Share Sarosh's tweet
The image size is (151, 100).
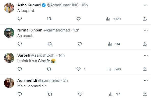click(x=145, y=69)
